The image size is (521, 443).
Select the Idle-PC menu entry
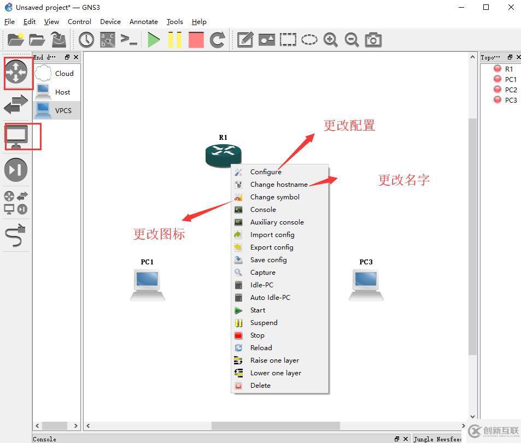(x=280, y=285)
